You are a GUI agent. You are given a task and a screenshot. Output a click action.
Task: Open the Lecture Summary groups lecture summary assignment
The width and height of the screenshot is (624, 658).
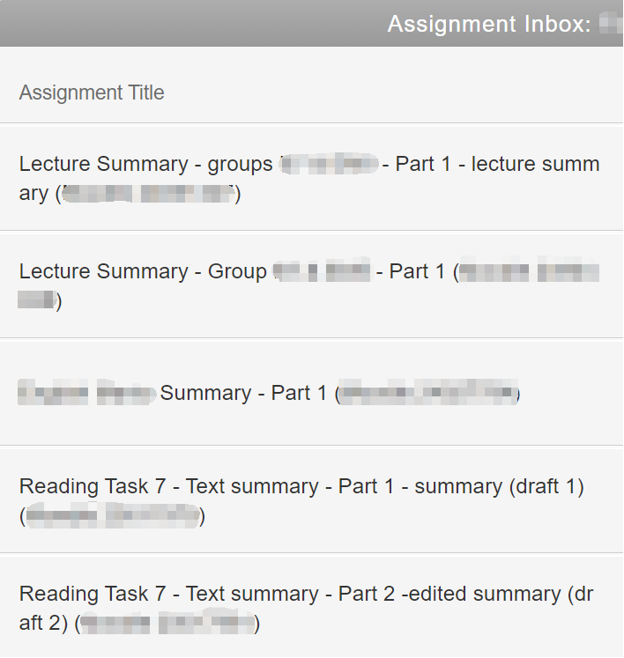[x=308, y=178]
